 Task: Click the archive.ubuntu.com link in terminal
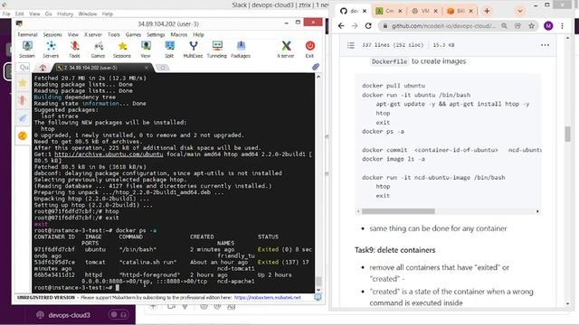click(109, 154)
